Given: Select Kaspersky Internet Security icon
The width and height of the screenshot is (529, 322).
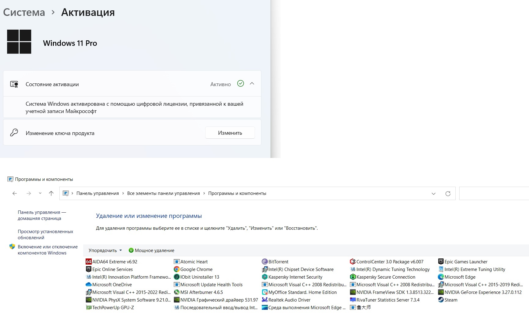Looking at the screenshot, I should coord(265,277).
